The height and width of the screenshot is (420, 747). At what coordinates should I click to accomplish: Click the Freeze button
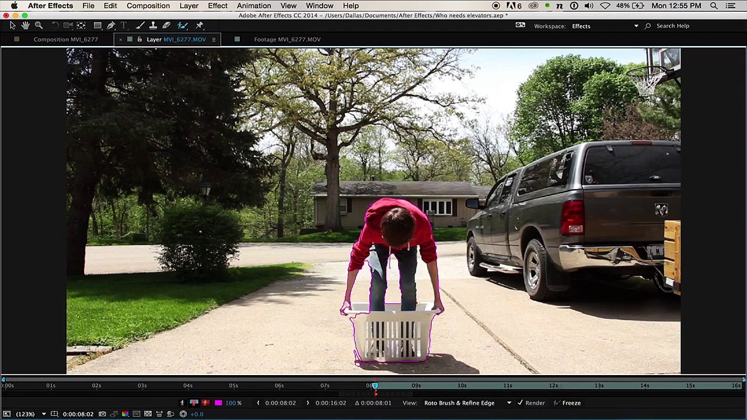point(567,403)
